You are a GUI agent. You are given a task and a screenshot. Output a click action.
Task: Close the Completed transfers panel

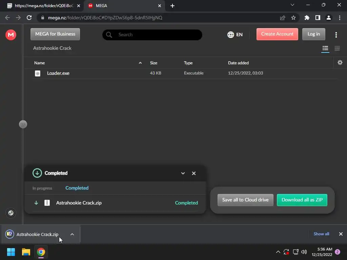pos(193,173)
